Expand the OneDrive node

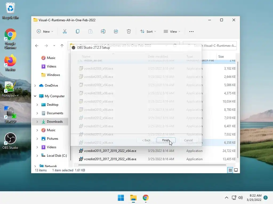(x=35, y=86)
